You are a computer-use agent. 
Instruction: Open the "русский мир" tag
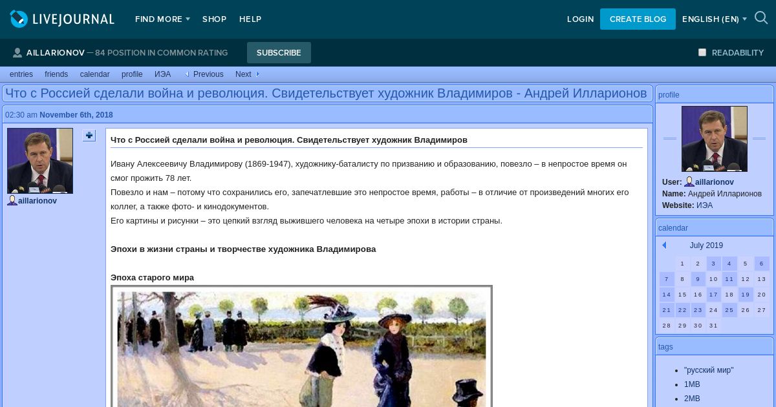[x=709, y=370]
